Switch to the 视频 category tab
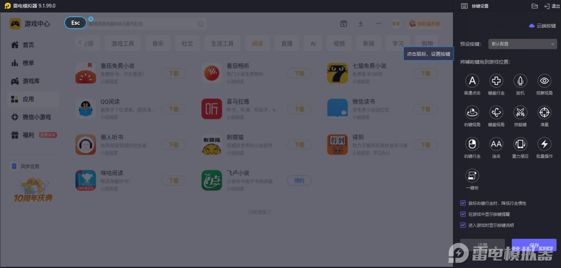 [x=339, y=44]
